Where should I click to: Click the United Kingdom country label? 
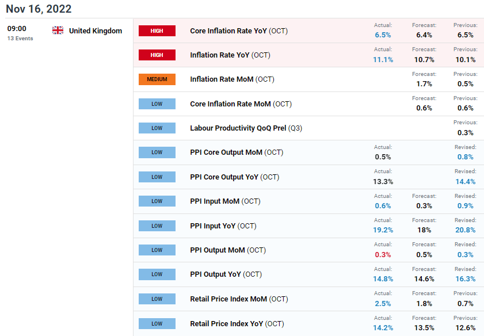[x=96, y=31]
